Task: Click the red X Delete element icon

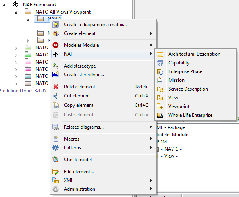Action: (56, 87)
